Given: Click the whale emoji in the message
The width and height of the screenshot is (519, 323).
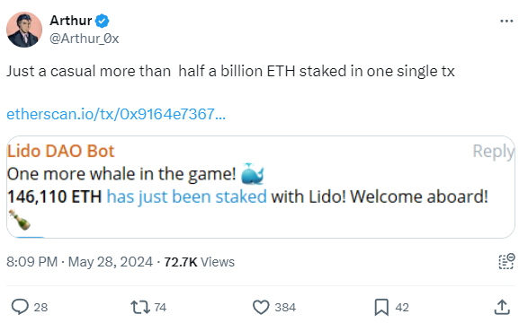Looking at the screenshot, I should click(252, 174).
